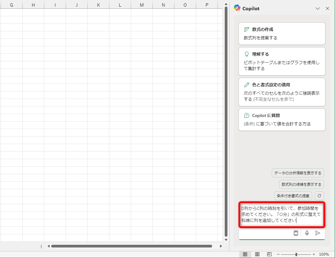
Task: Activate the microphone voice input
Action: click(x=307, y=233)
